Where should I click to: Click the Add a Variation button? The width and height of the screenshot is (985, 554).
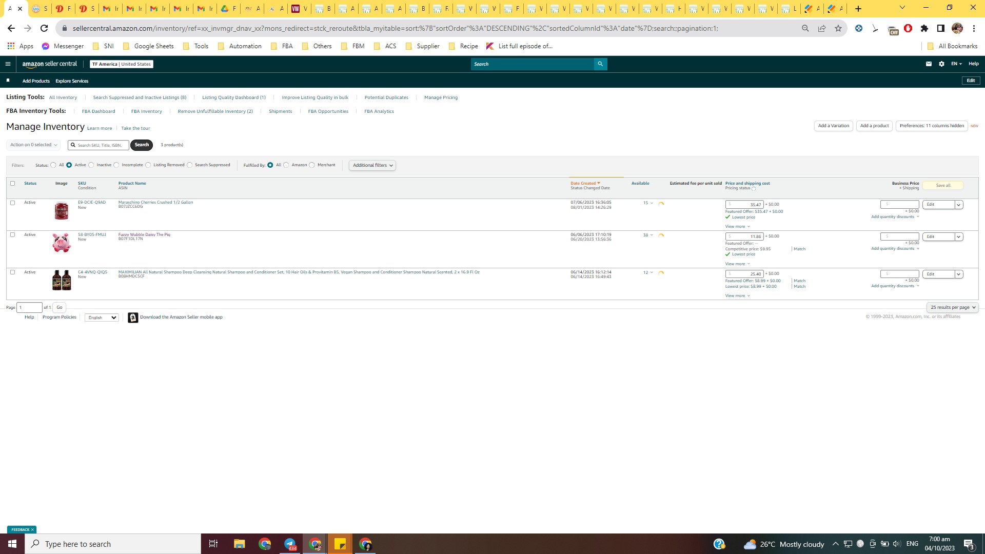click(x=833, y=126)
